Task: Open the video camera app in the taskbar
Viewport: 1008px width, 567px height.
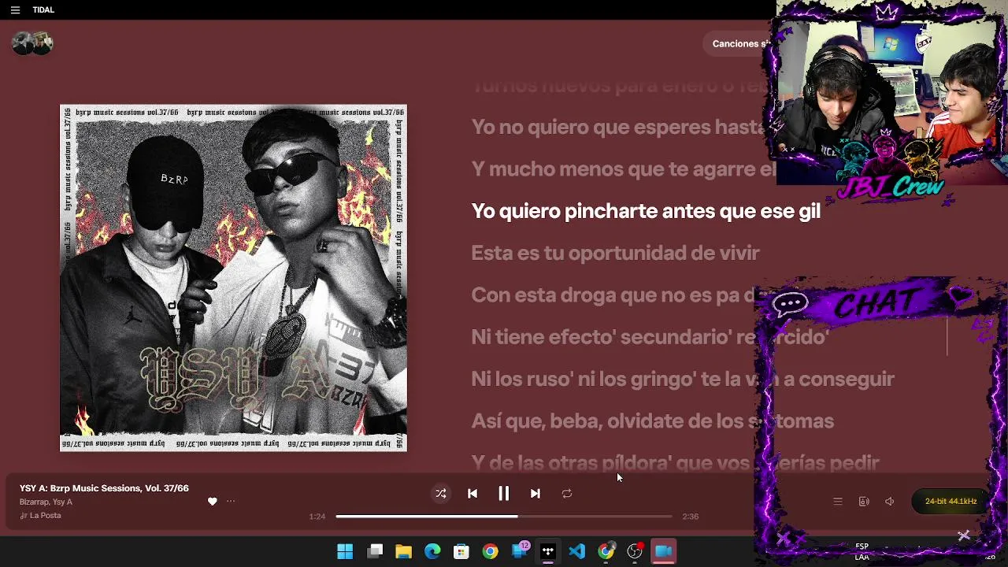Action: (x=664, y=551)
